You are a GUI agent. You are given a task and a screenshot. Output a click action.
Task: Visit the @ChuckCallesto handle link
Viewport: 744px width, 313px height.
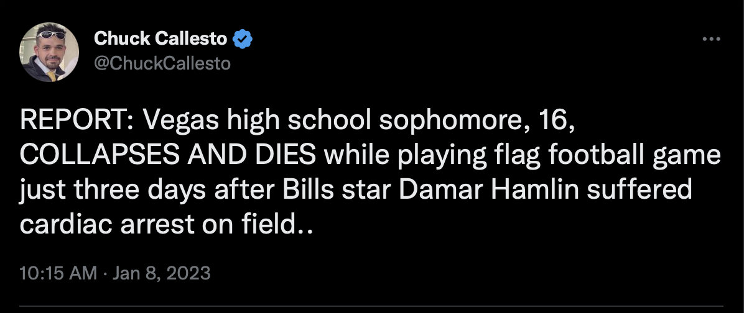click(x=162, y=63)
